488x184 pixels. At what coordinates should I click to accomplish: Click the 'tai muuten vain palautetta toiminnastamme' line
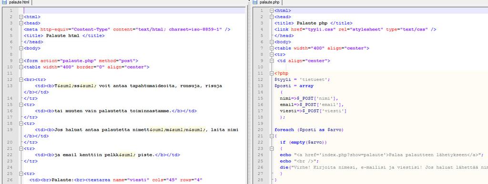pos(116,111)
